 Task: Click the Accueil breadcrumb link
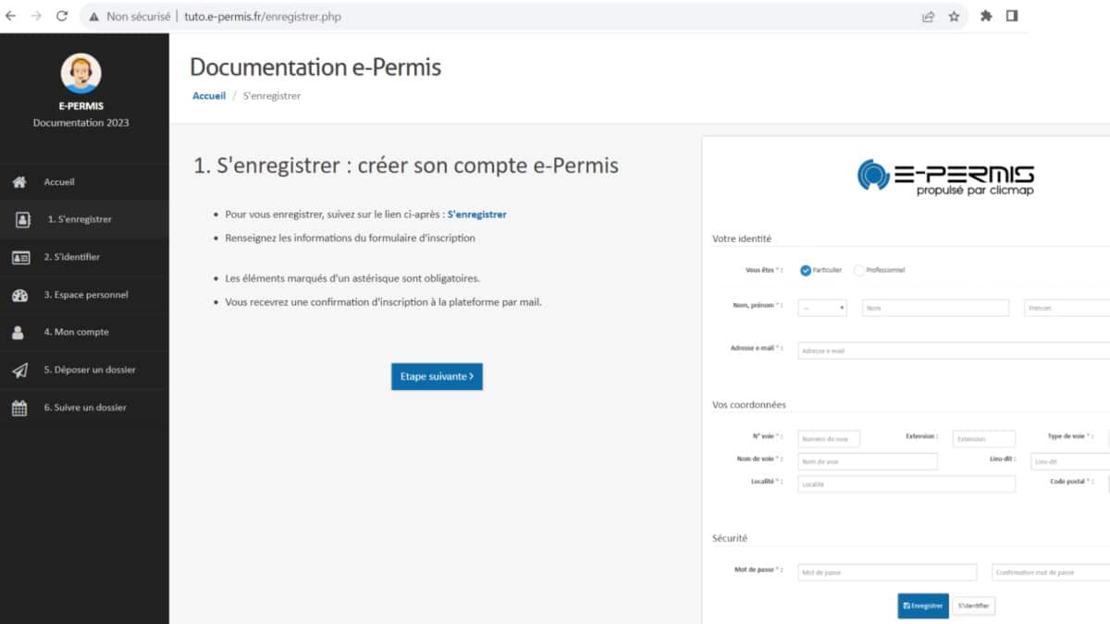pyautogui.click(x=209, y=96)
